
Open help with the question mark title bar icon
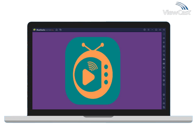(x=144, y=30)
